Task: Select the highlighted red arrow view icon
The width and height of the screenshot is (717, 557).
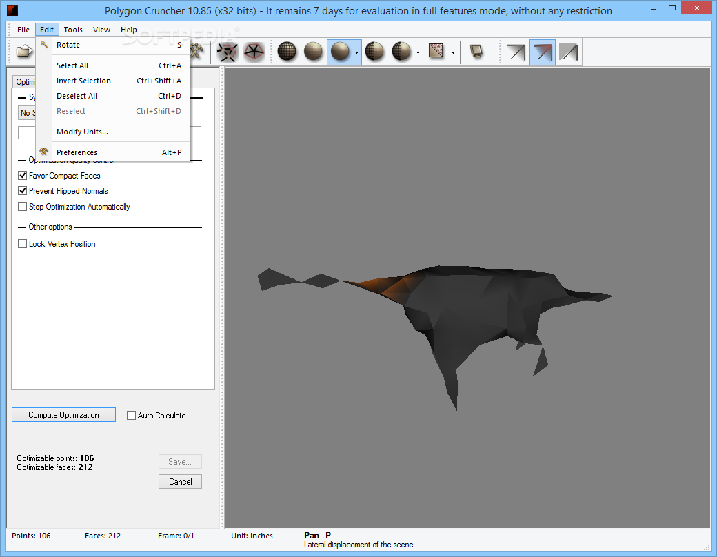Action: click(543, 52)
